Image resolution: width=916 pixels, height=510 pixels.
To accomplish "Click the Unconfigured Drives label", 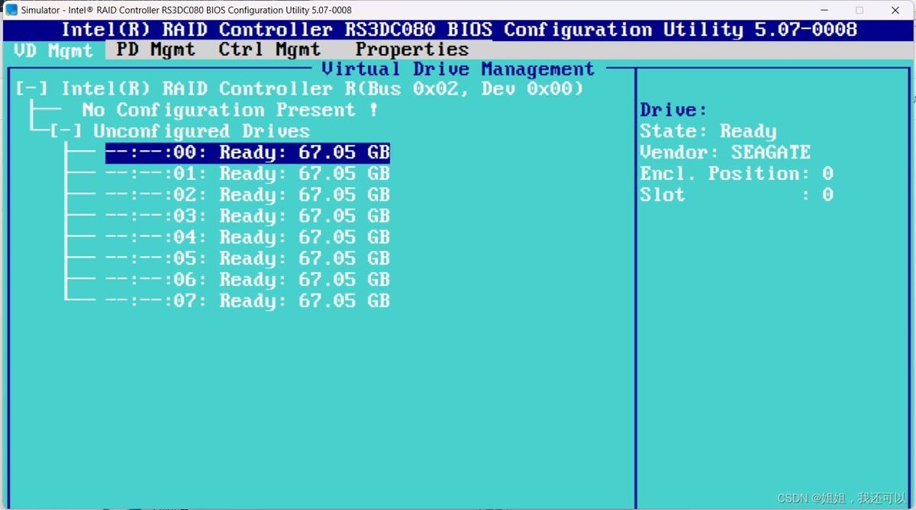I will click(202, 131).
